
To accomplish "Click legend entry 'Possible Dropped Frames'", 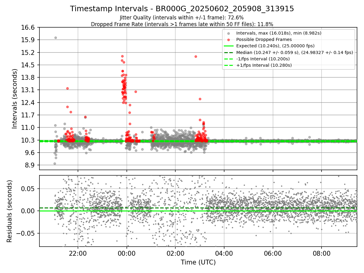I will point(264,39).
